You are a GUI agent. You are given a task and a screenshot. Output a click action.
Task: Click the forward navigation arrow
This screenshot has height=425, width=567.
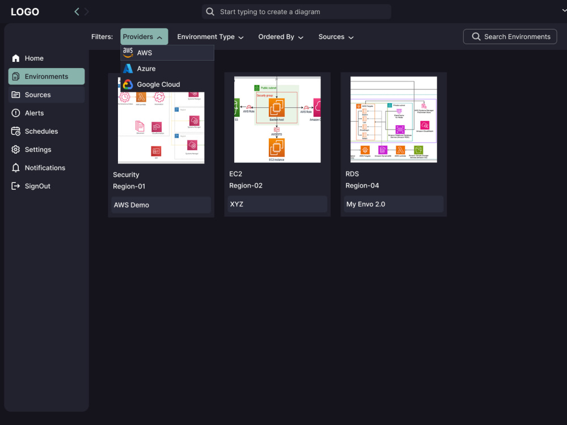[x=86, y=11]
